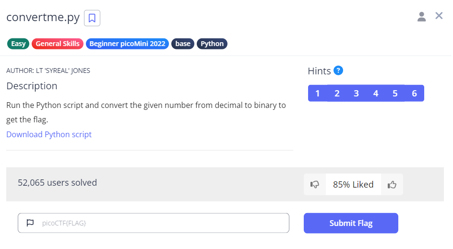
Task: Open the user profile icon
Action: 422,17
